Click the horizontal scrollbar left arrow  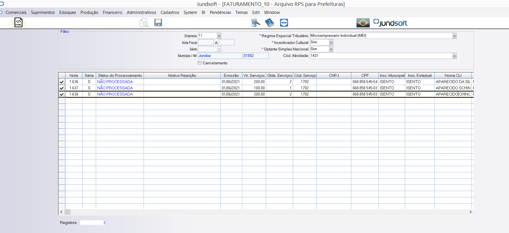[x=61, y=212]
